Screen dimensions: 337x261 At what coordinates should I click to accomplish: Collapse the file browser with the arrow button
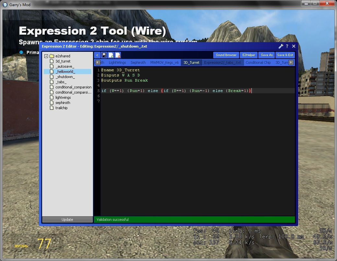click(x=97, y=55)
